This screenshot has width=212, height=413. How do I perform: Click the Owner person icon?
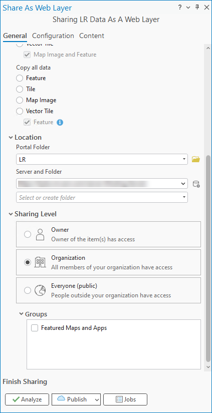pyautogui.click(x=40, y=234)
